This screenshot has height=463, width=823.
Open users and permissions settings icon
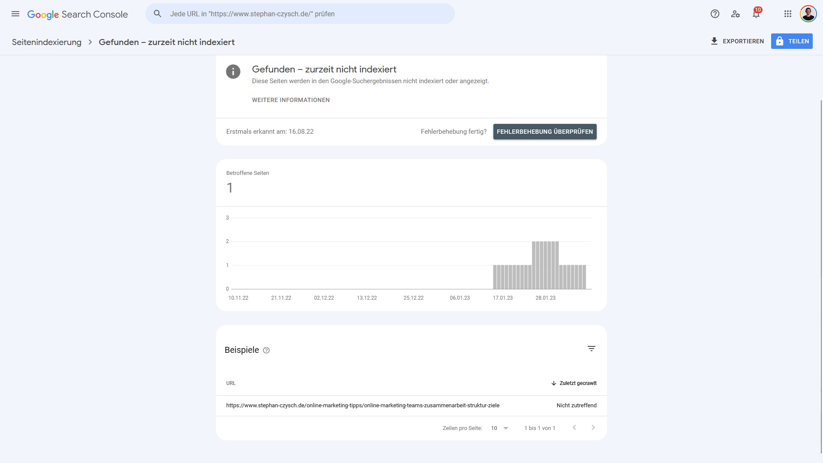736,14
